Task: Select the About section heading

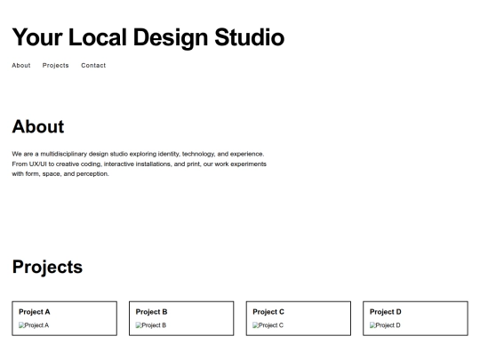Action: (x=38, y=126)
